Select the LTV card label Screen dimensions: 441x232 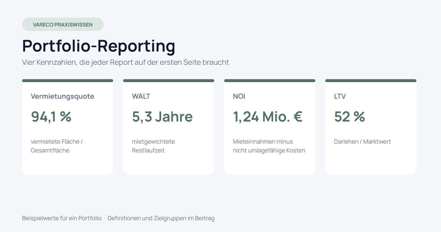(340, 96)
